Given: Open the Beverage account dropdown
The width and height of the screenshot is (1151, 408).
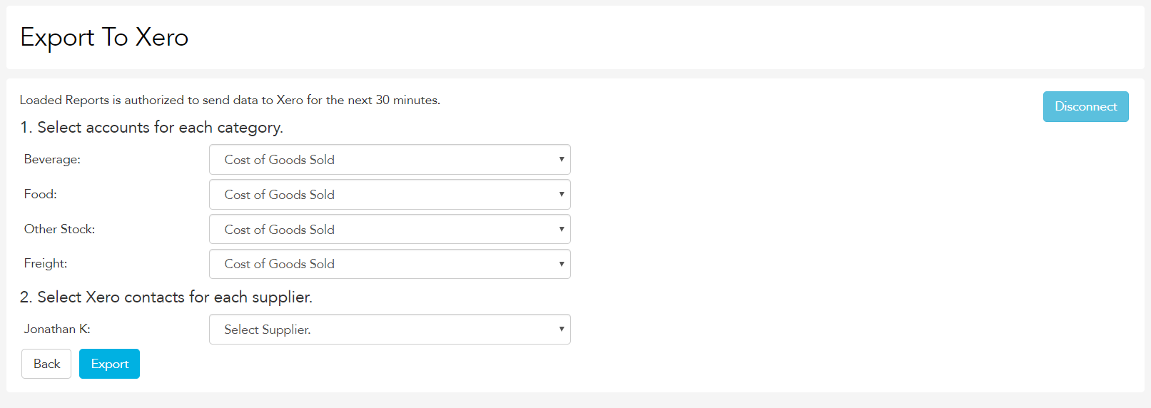Looking at the screenshot, I should (x=390, y=160).
